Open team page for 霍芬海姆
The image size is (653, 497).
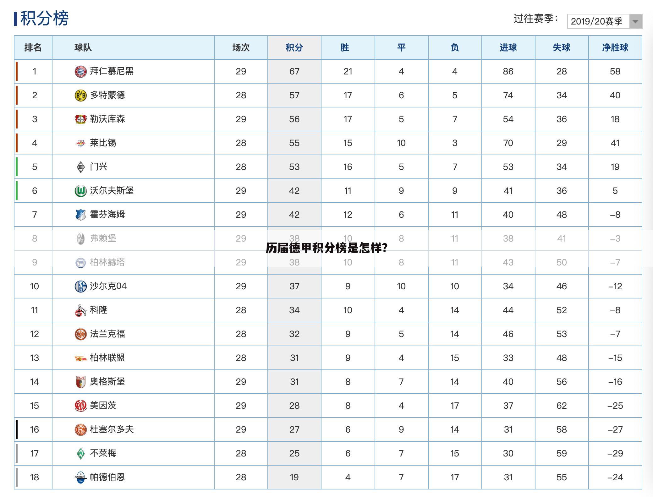point(107,215)
